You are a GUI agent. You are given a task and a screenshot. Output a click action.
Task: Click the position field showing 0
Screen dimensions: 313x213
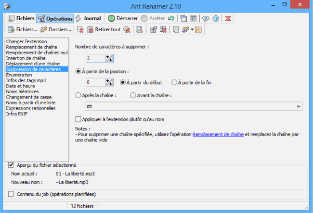tap(96, 83)
